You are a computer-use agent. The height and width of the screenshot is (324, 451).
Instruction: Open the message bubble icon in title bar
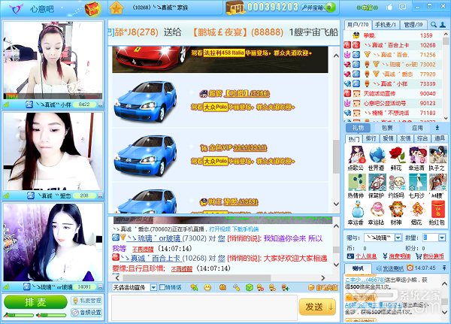[402, 7]
